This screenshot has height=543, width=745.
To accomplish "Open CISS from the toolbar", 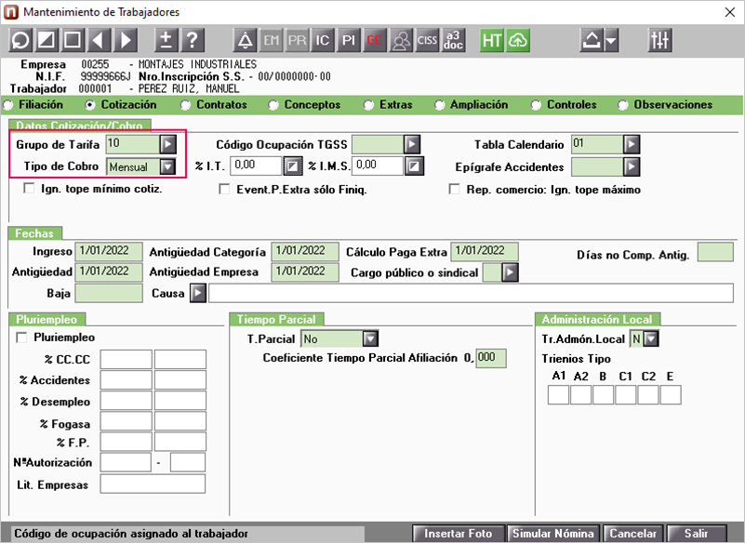I will pyautogui.click(x=427, y=40).
